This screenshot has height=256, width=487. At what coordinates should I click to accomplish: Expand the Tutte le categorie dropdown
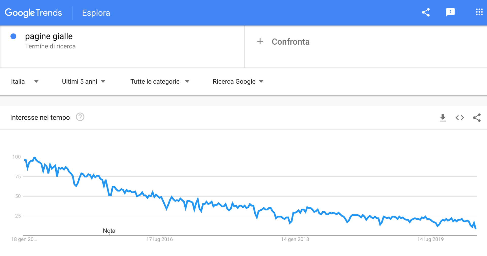(x=160, y=81)
